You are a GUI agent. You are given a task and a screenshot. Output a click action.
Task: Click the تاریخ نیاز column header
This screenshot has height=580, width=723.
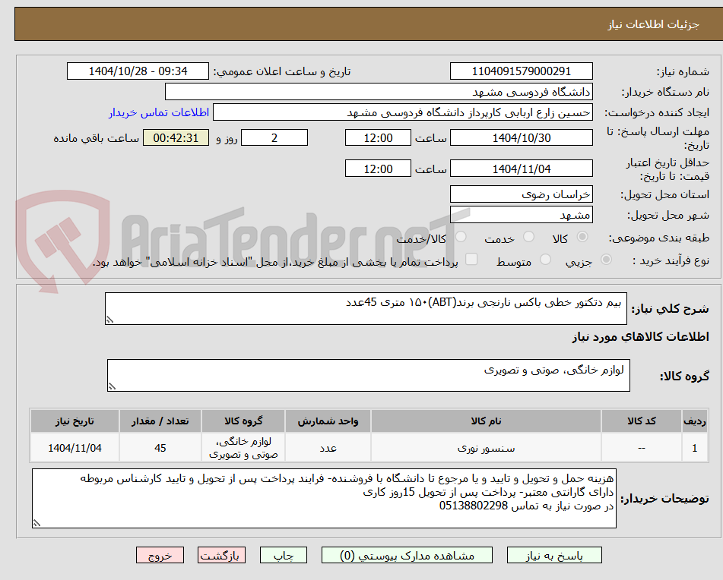pos(75,421)
